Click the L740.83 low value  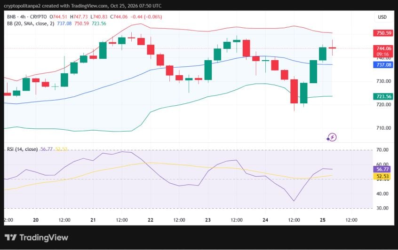(99, 17)
